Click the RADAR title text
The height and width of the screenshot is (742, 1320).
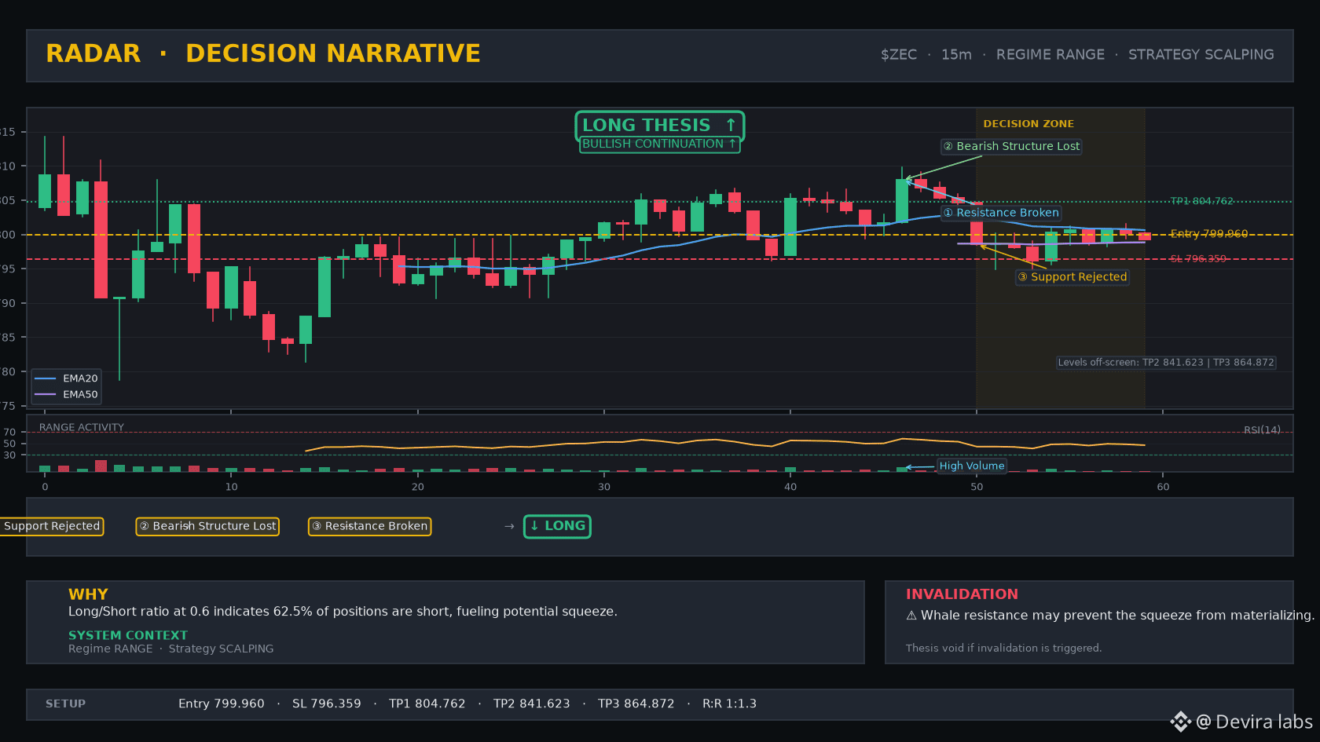tap(93, 53)
